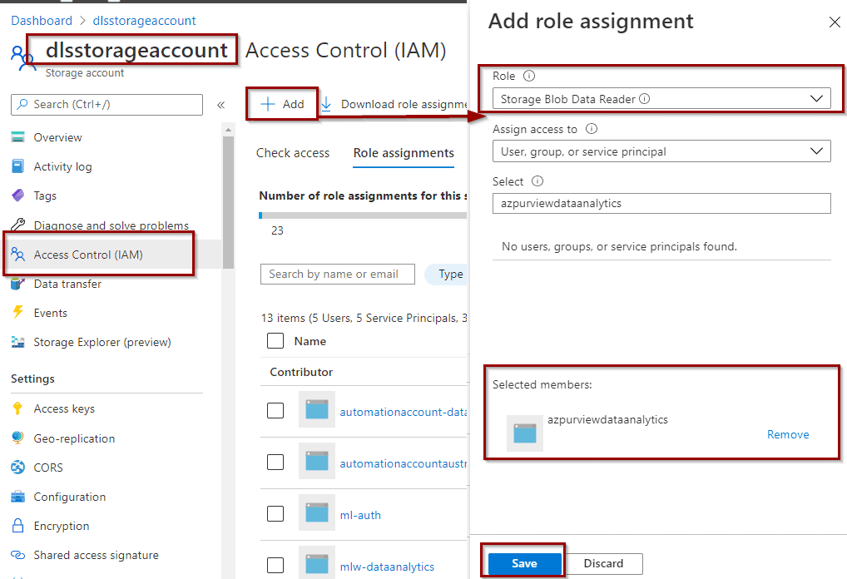Viewport: 847px width, 579px height.
Task: Click the plus icon beside Add
Action: [268, 104]
